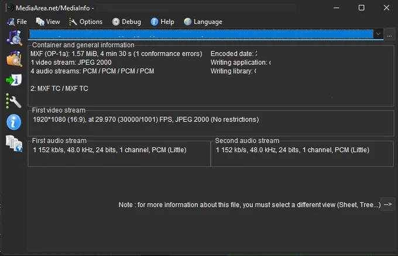Close the MediaInfo window
The width and height of the screenshot is (398, 256).
tap(386, 8)
